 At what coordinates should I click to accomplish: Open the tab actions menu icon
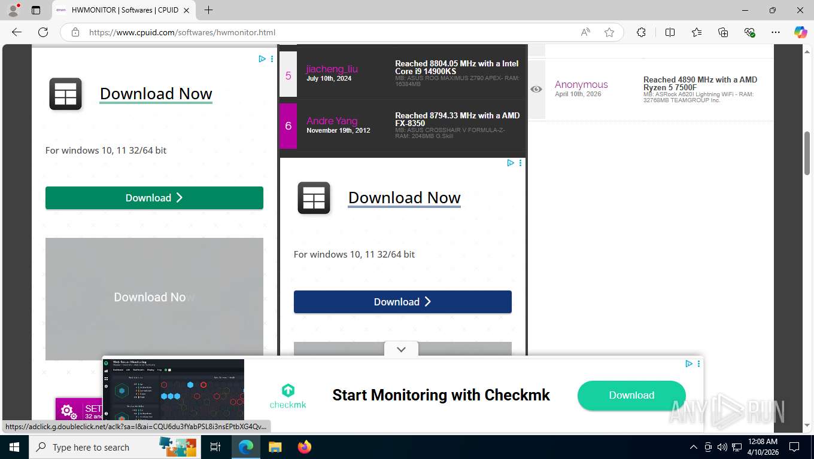36,10
